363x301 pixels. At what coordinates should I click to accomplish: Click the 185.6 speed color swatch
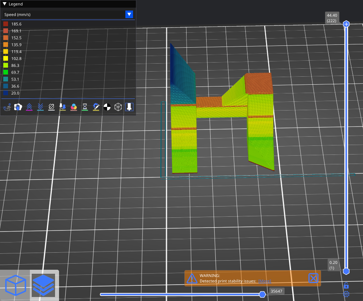coord(5,24)
